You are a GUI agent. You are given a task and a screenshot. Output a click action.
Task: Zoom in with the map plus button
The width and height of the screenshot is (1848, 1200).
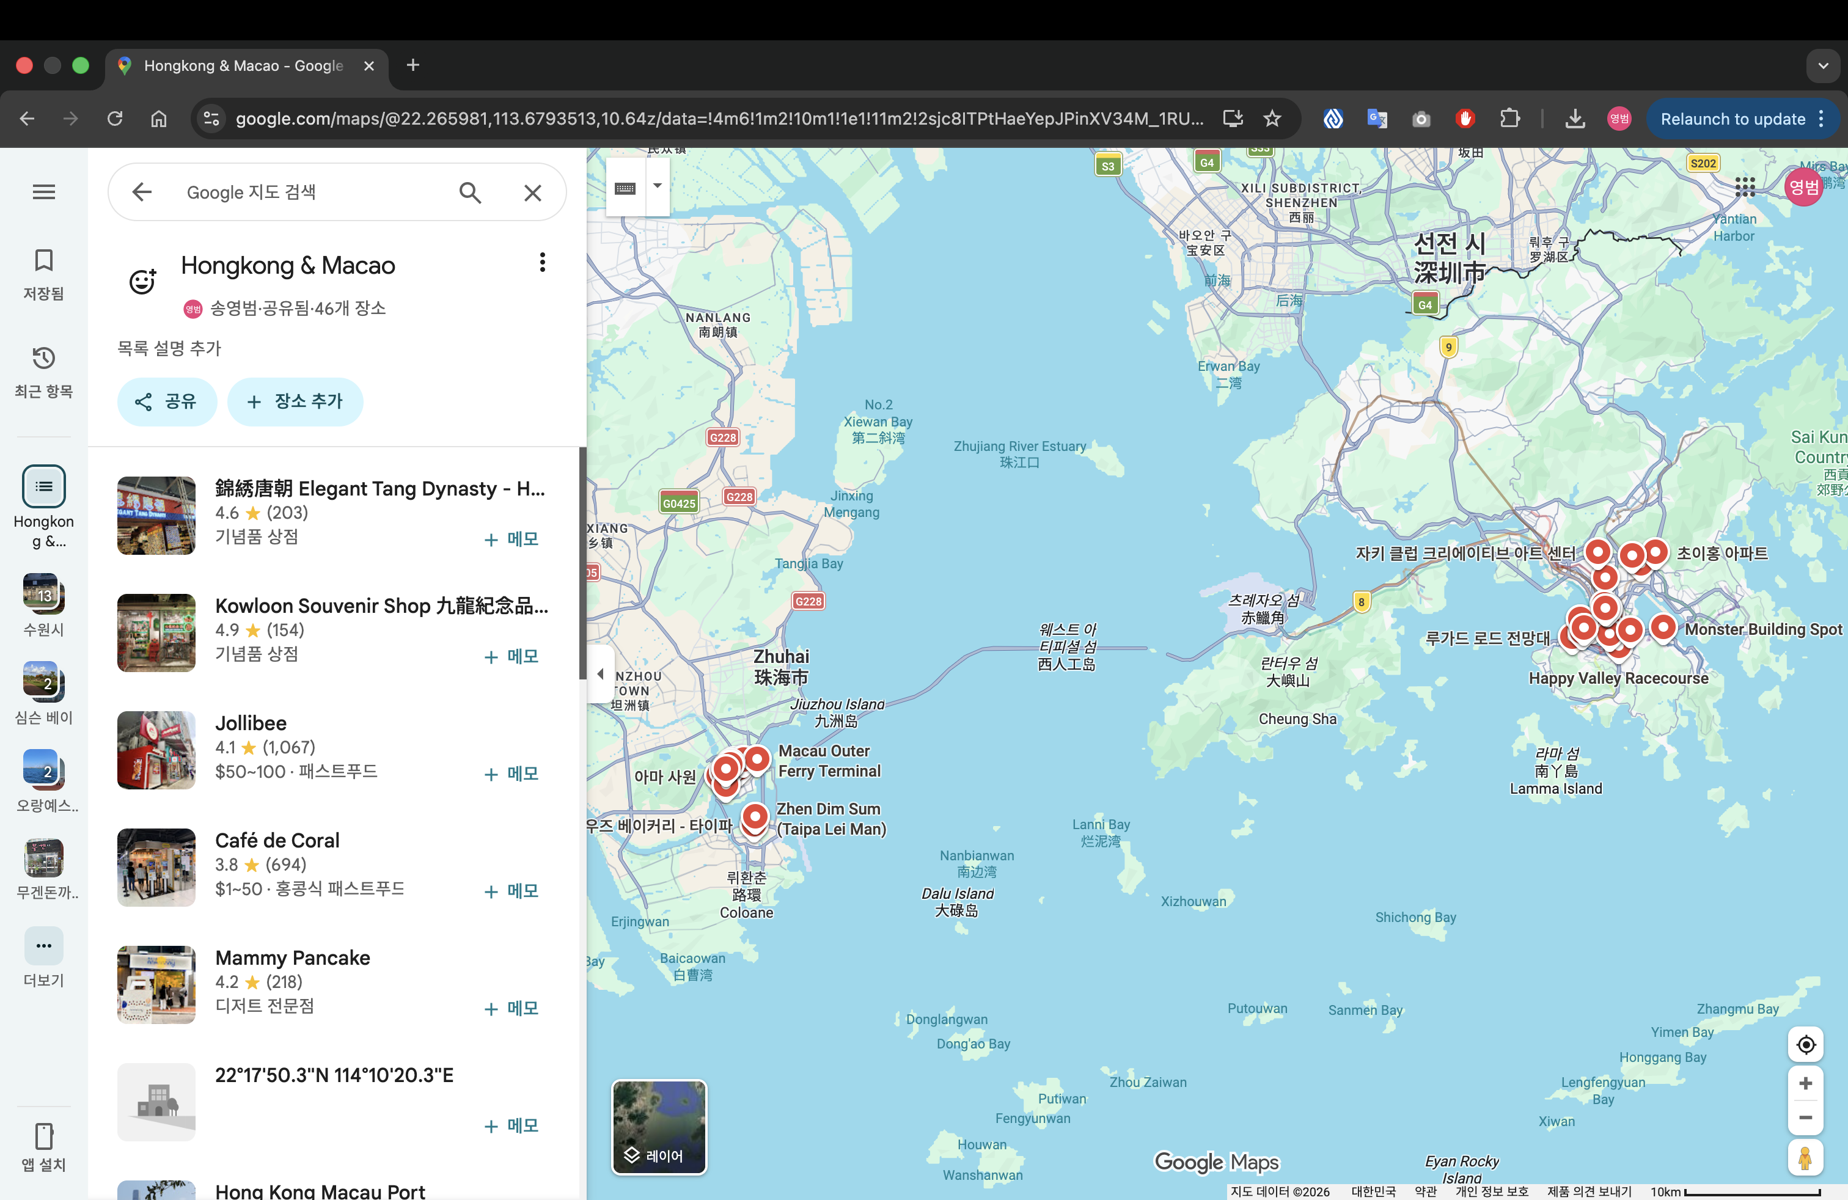click(1805, 1083)
